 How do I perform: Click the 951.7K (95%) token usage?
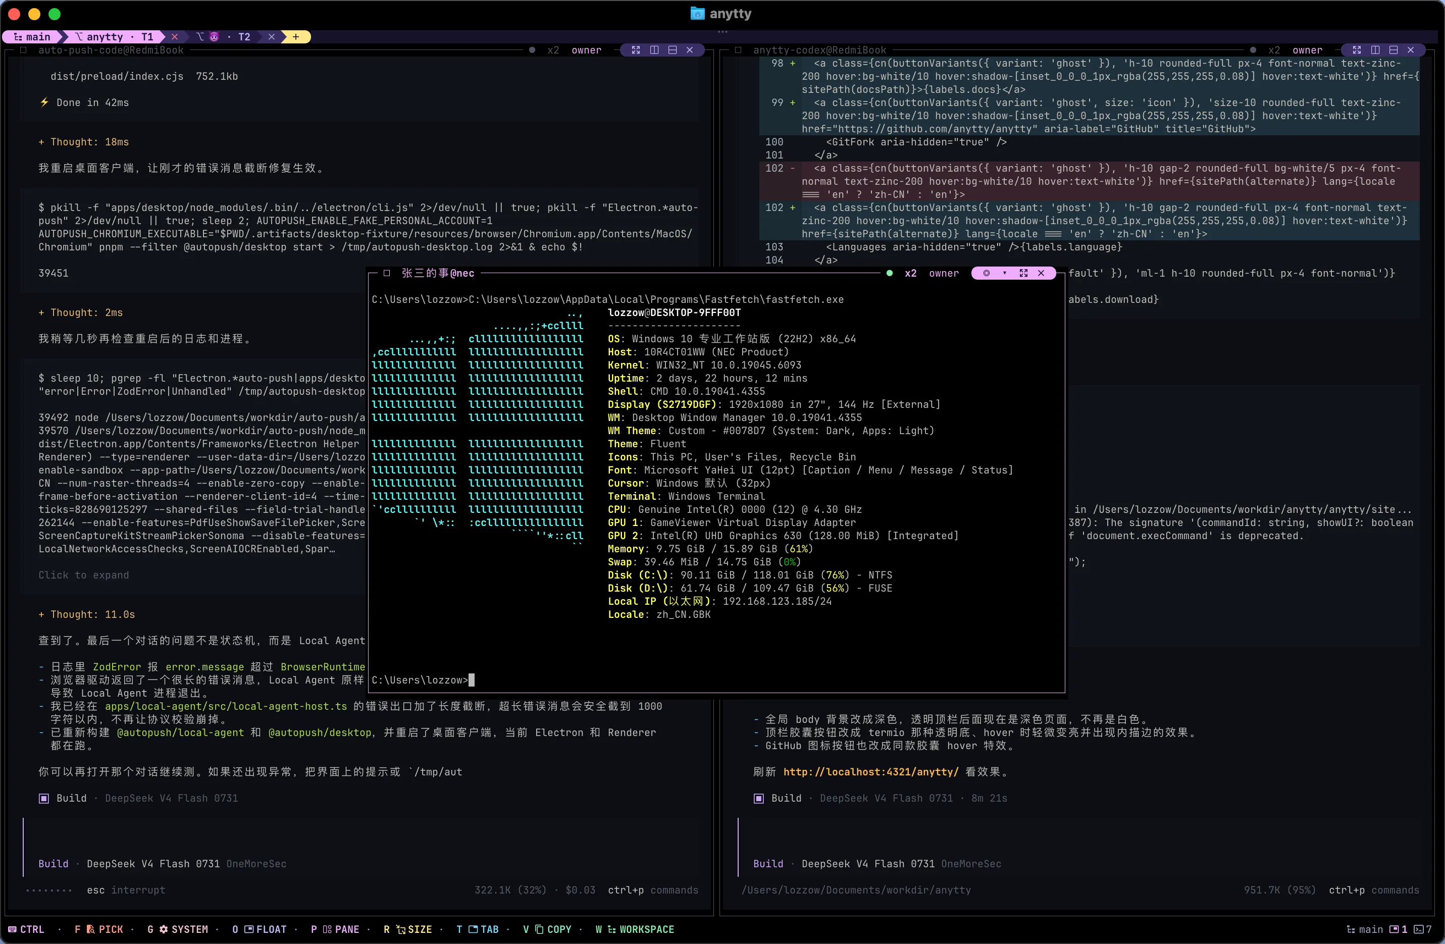pos(1280,890)
